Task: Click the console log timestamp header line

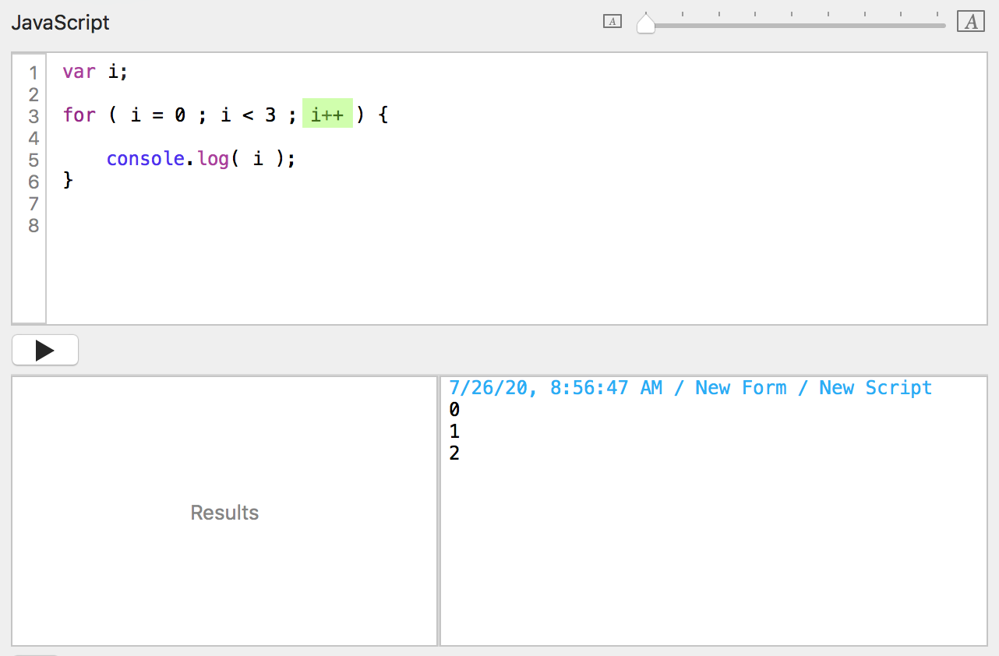Action: [690, 388]
